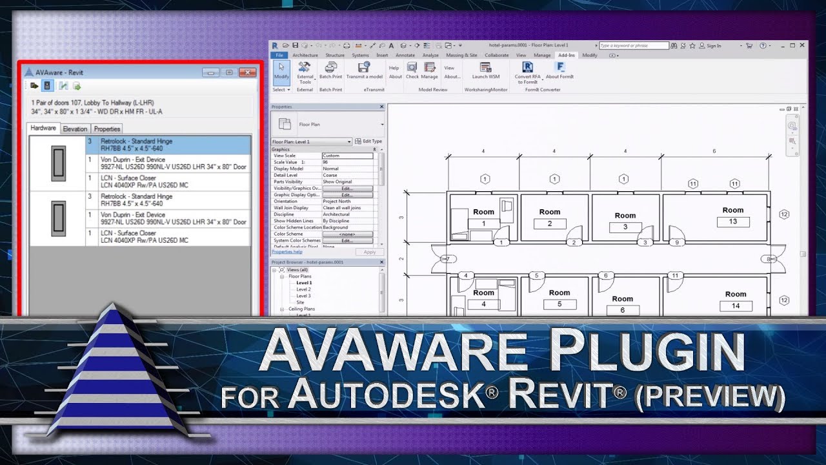Click the Help question mark icon
This screenshot has height=465, width=826.
(x=763, y=46)
